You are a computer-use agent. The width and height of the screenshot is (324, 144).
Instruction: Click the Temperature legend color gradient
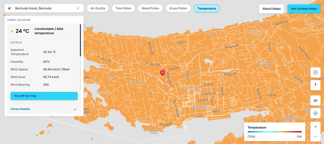pos(275,132)
